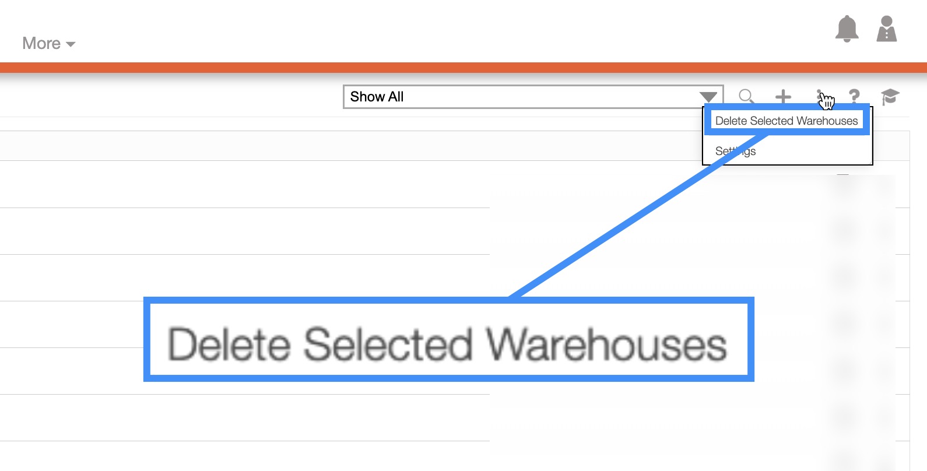Open help with the question mark icon

[x=854, y=97]
